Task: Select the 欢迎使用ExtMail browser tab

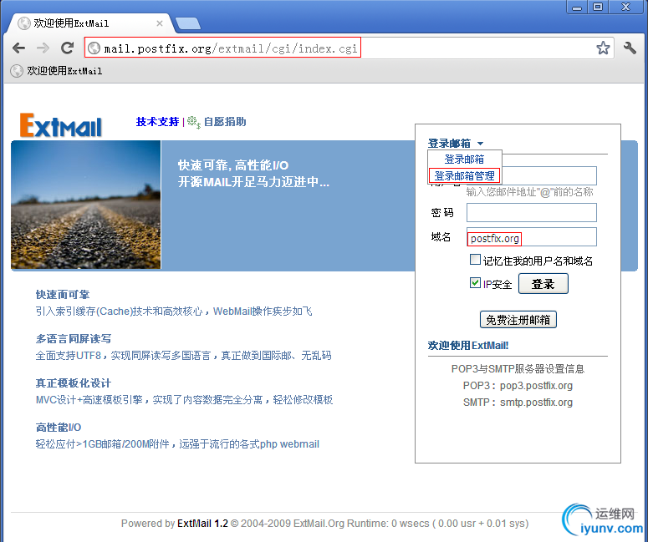Action: [x=89, y=23]
